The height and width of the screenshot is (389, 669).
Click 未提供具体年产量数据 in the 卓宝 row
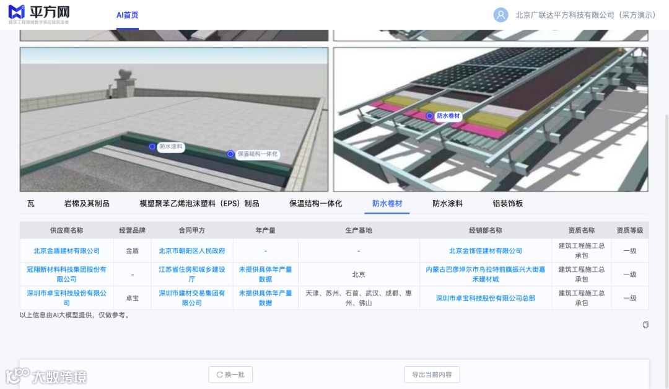tap(265, 298)
